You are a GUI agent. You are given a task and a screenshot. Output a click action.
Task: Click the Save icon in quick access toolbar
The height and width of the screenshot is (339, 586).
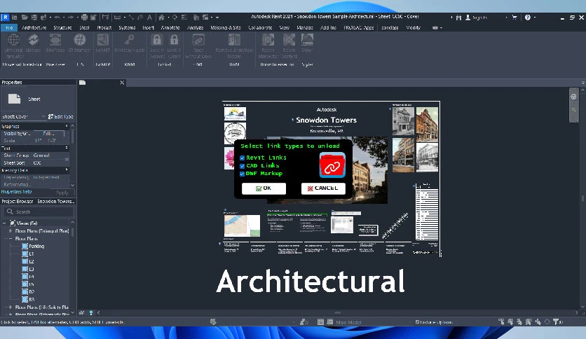pyautogui.click(x=34, y=18)
